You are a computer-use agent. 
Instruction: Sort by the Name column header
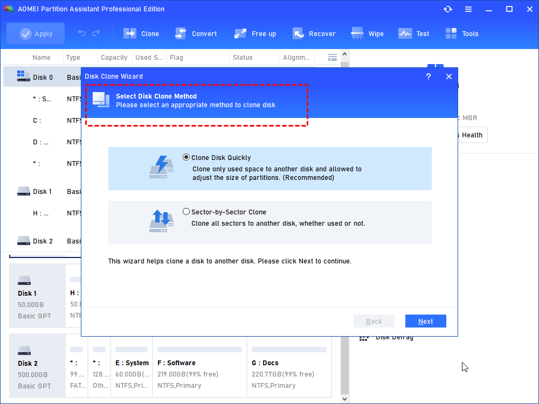42,58
